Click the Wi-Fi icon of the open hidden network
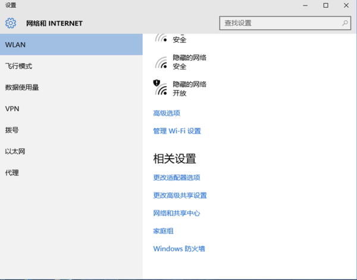Image resolution: width=357 pixels, height=280 pixels. coord(161,89)
